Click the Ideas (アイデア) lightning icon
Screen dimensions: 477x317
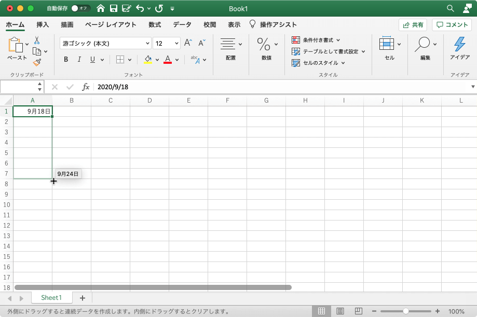click(x=460, y=44)
